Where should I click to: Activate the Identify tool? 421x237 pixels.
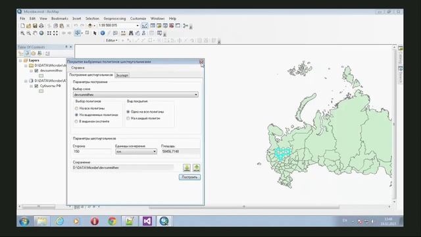pos(103,34)
